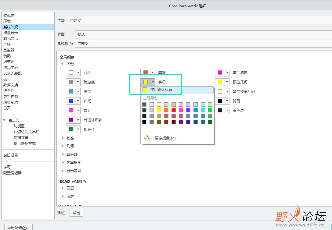
Task: Open the green color dropdown beside 钣金件 label
Action: tap(73, 129)
